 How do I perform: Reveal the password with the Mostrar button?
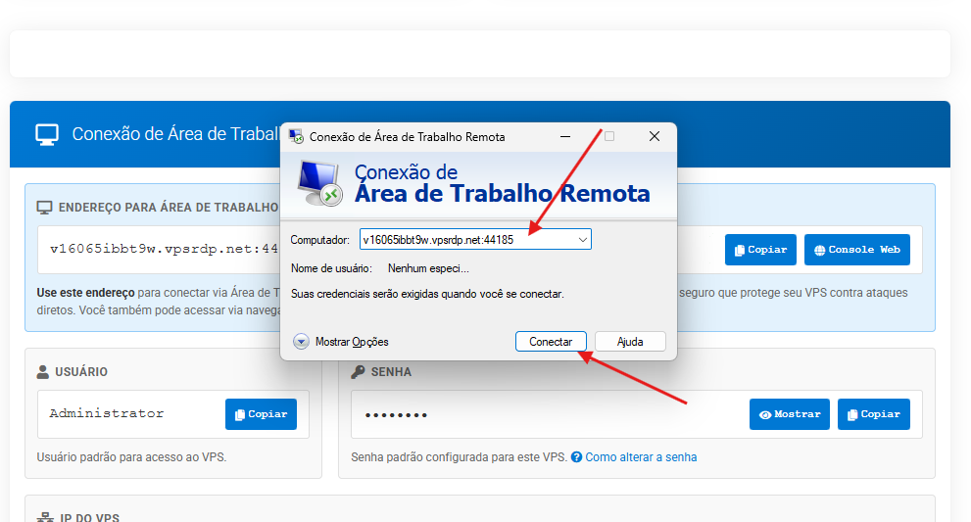point(789,414)
